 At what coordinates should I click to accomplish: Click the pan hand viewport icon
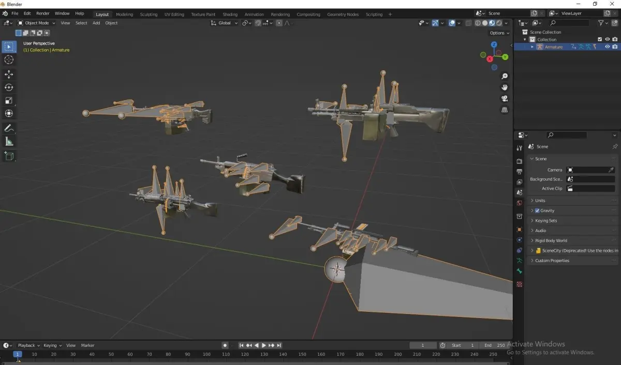pyautogui.click(x=505, y=87)
